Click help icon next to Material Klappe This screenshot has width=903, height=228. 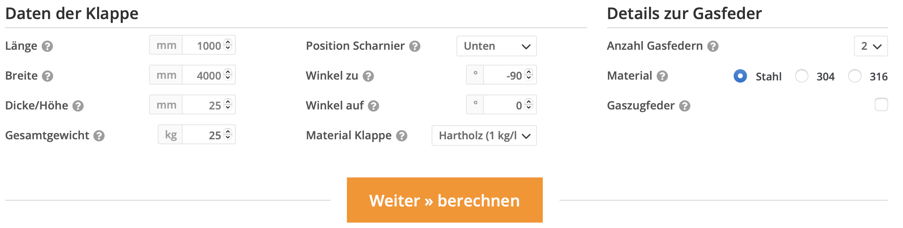[401, 136]
